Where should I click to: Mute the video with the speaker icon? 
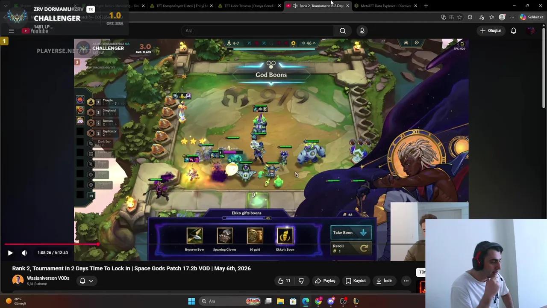point(24,253)
